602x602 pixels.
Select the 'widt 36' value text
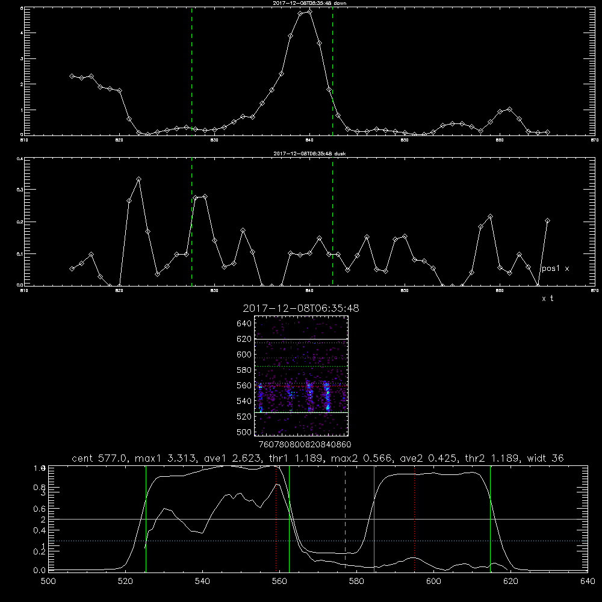coord(545,458)
